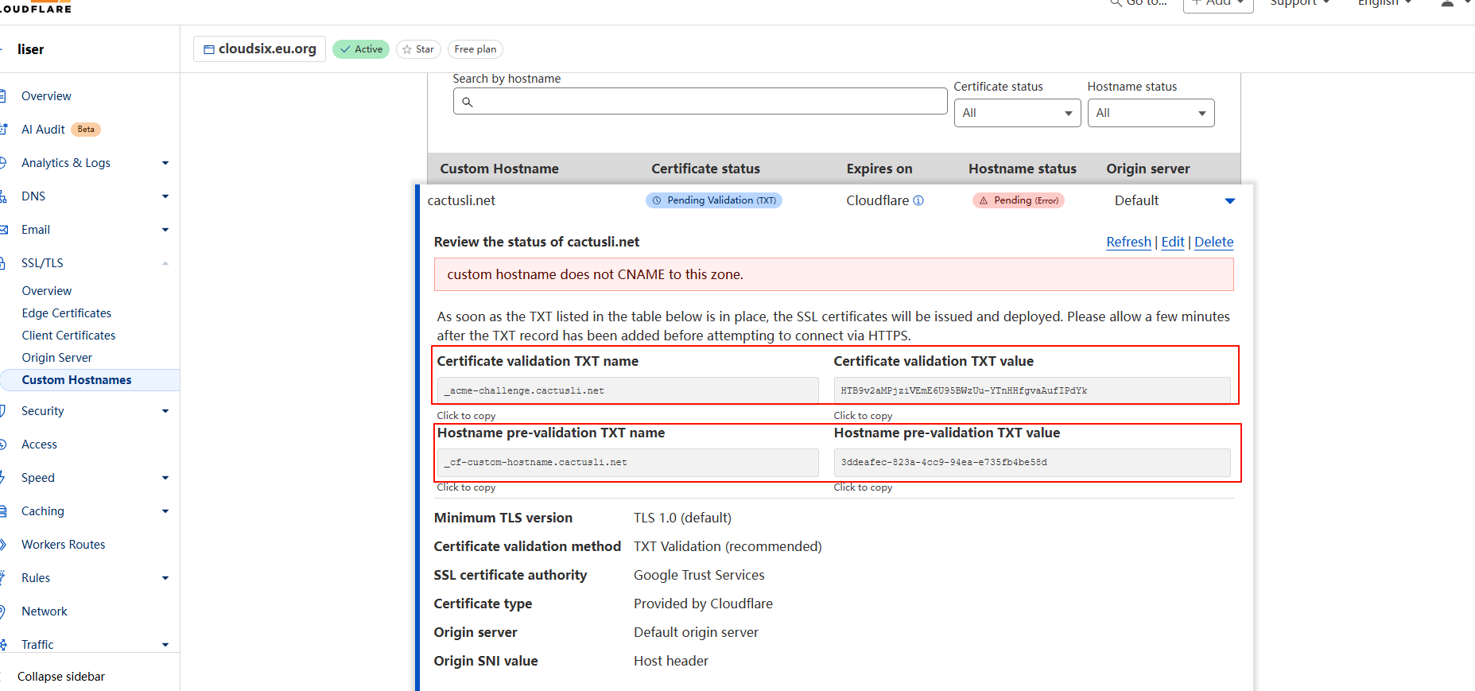Screen dimensions: 1475x691
Task: Click the TLS 1.0 (default) value
Action: click(x=682, y=518)
